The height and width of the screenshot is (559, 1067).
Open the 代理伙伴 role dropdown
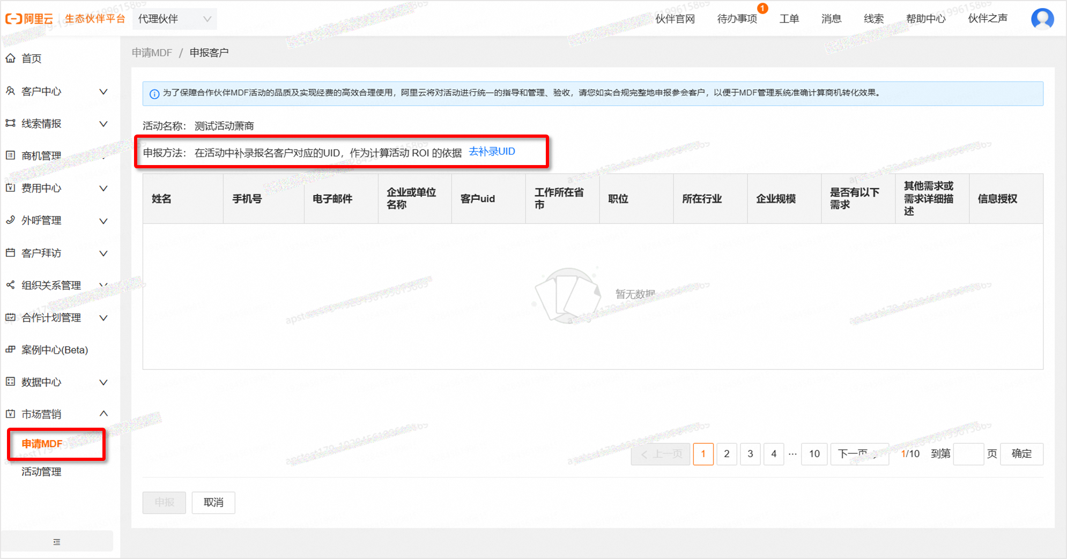click(175, 19)
